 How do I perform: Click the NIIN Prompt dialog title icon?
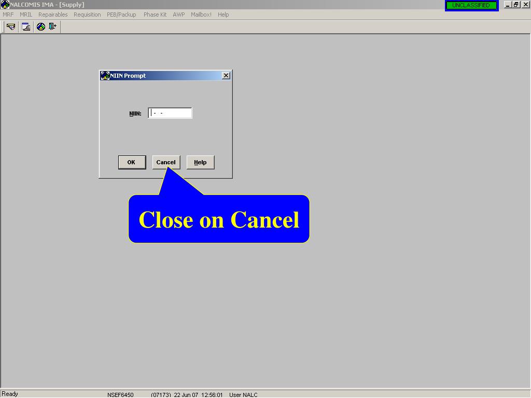105,76
